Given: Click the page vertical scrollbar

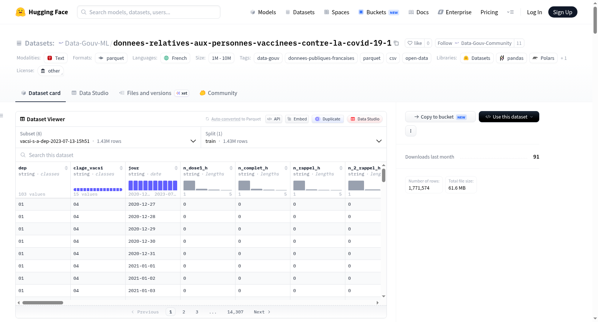Looking at the screenshot, I should [595, 20].
